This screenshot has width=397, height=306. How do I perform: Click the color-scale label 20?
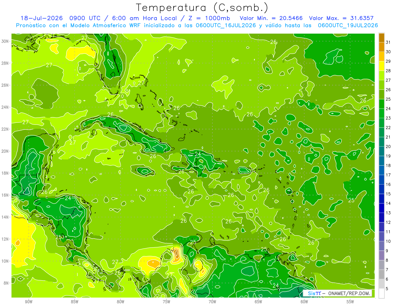pyautogui.click(x=388, y=147)
